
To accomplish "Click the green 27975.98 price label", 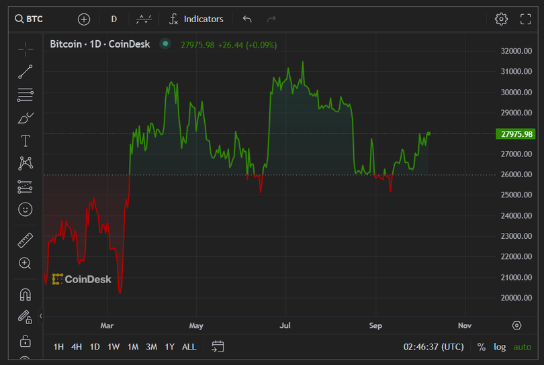I will (517, 134).
